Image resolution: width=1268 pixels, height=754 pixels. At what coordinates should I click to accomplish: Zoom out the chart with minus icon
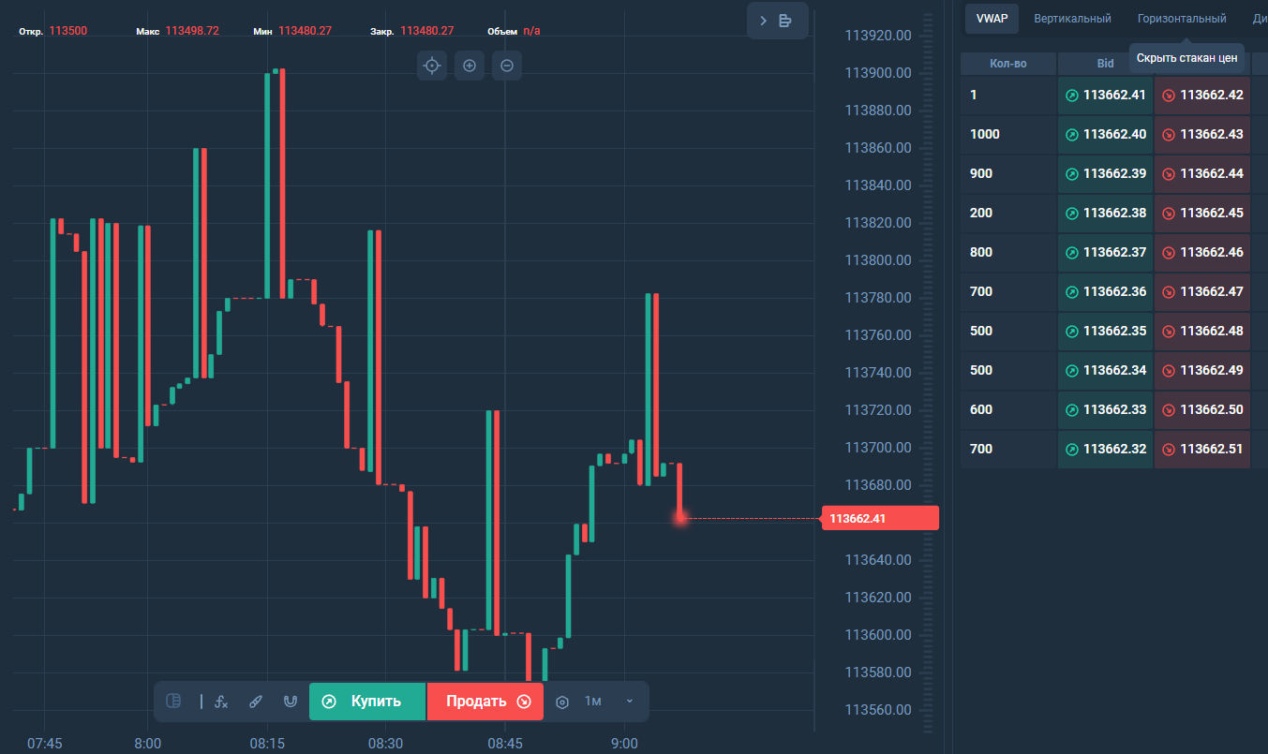click(507, 66)
